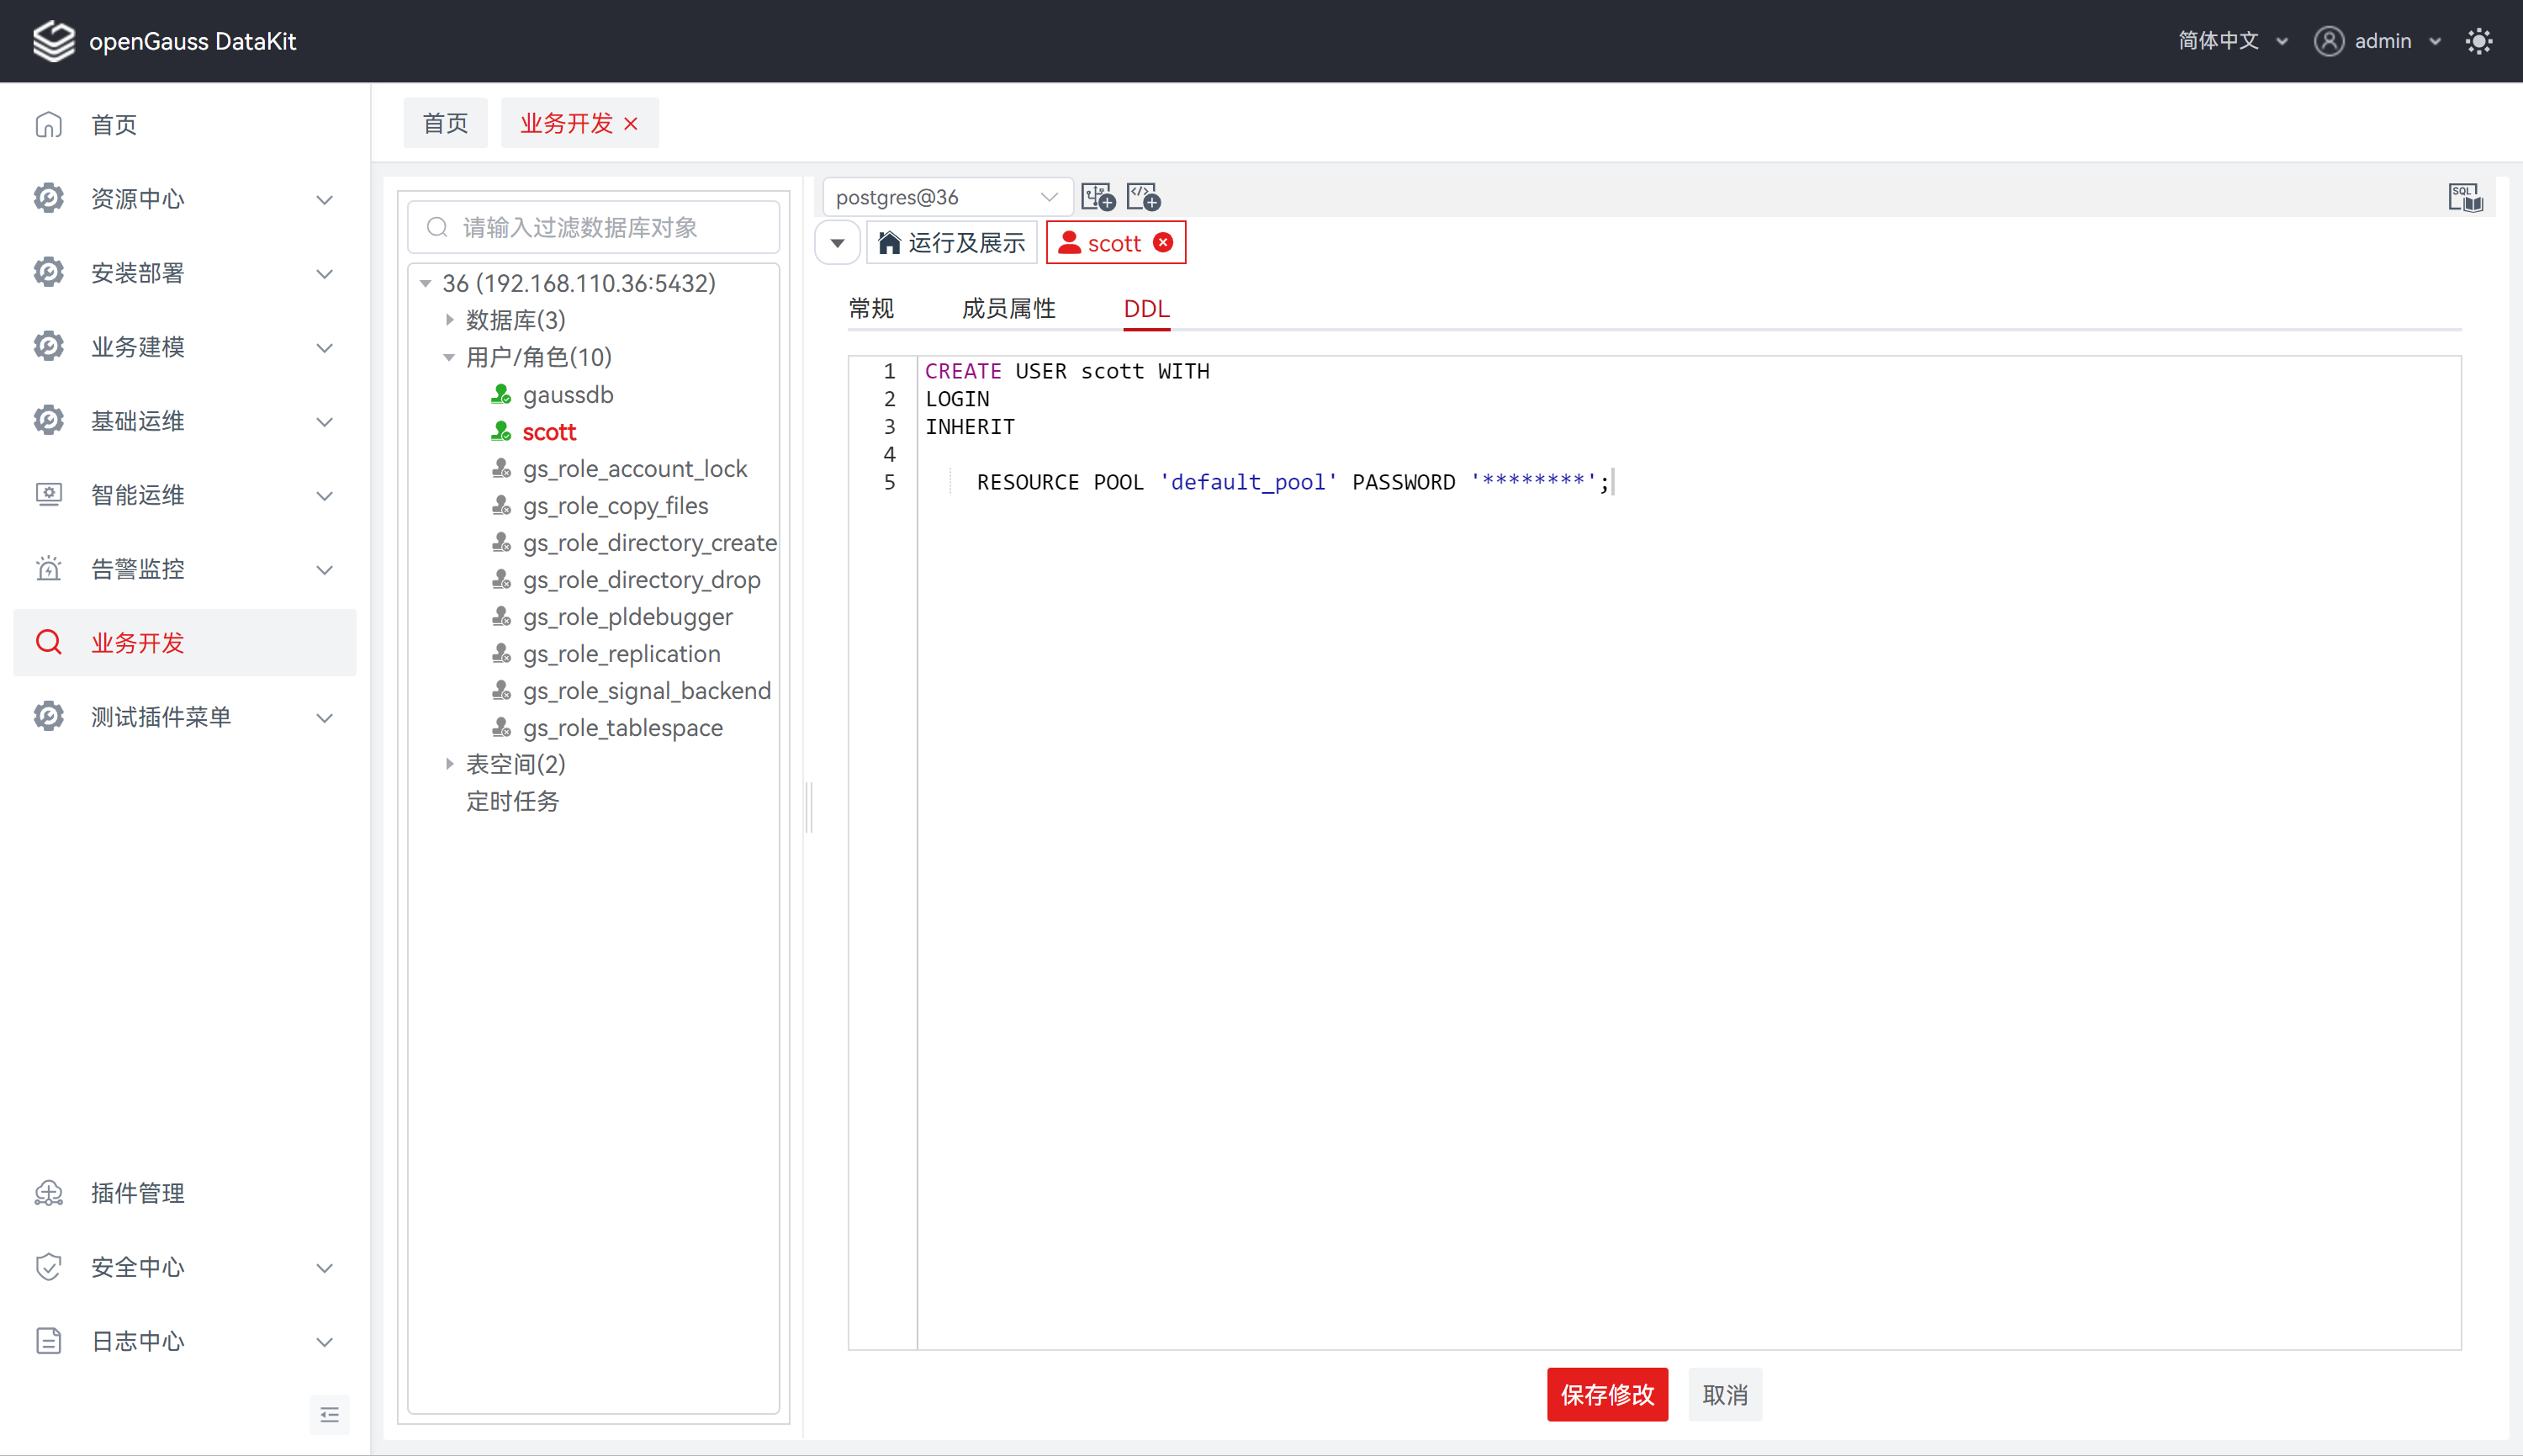Expand the 数据库(3) tree node
2523x1456 pixels.
(x=450, y=320)
